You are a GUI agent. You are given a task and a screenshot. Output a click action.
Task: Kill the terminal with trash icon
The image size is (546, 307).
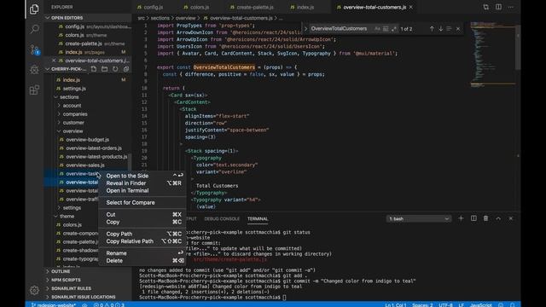coord(485,218)
